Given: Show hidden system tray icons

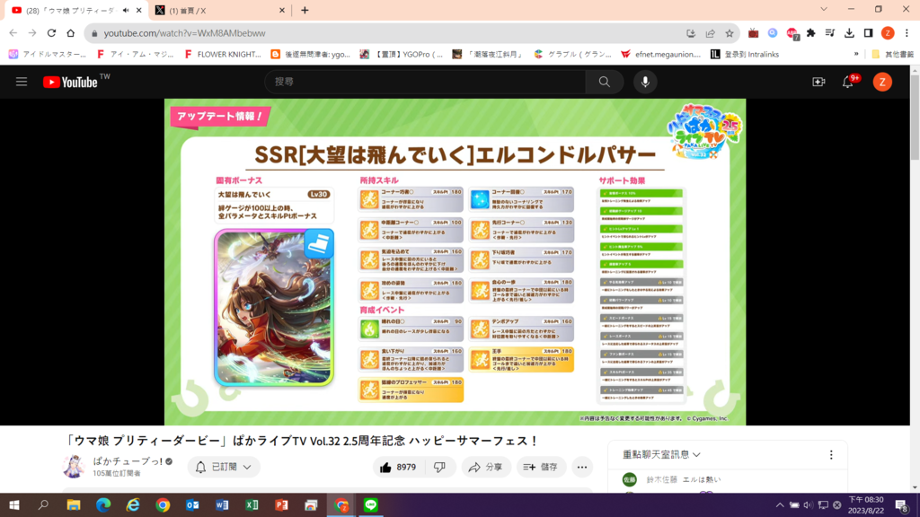Looking at the screenshot, I should (780, 505).
